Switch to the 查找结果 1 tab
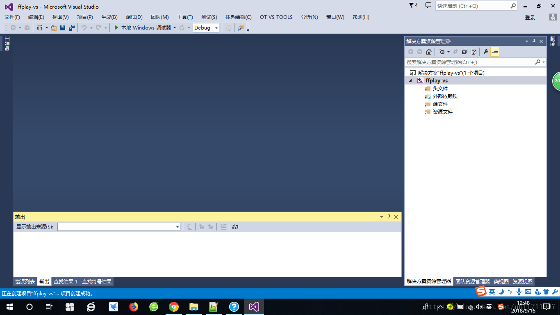The width and height of the screenshot is (560, 315). pos(66,282)
